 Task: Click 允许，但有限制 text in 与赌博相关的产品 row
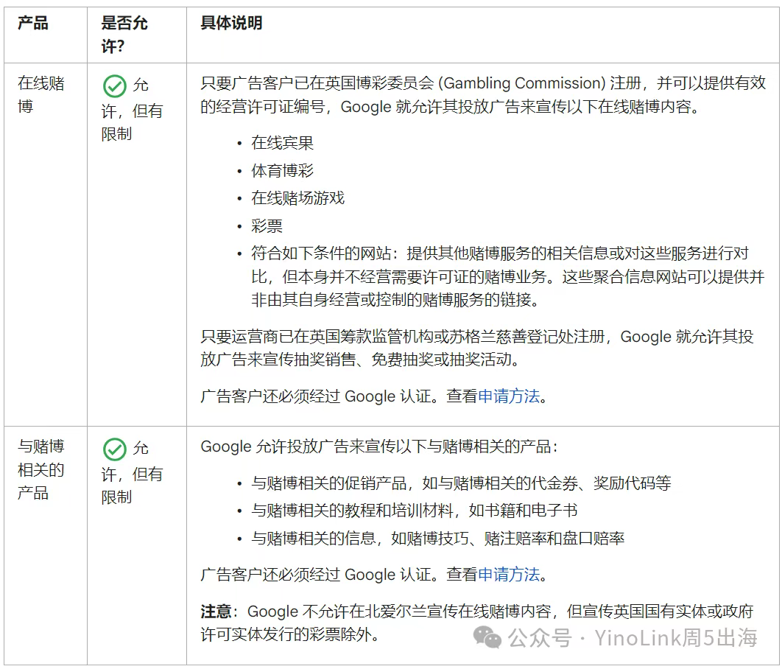point(132,473)
